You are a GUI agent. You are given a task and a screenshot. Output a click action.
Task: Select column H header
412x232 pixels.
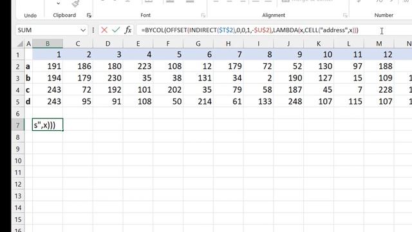(x=229, y=44)
